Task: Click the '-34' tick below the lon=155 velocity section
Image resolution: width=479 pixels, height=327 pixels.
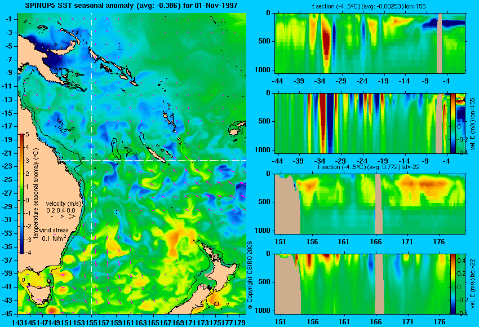Action: [x=320, y=161]
